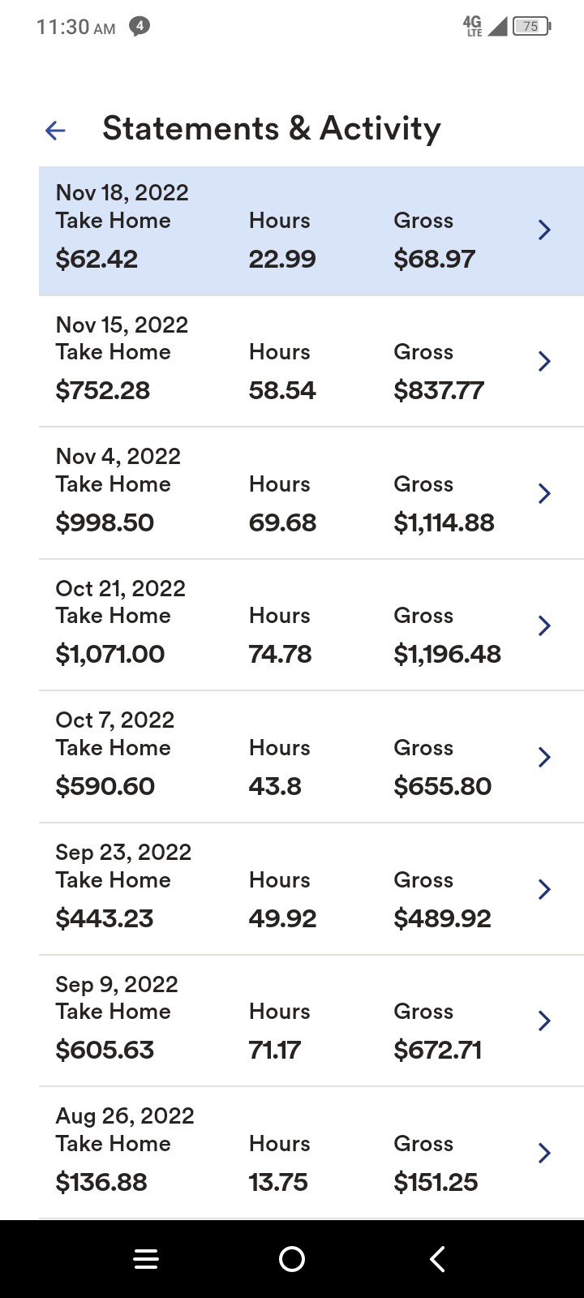Tap the Statements & Activity title
Image resolution: width=584 pixels, height=1298 pixels.
click(271, 129)
